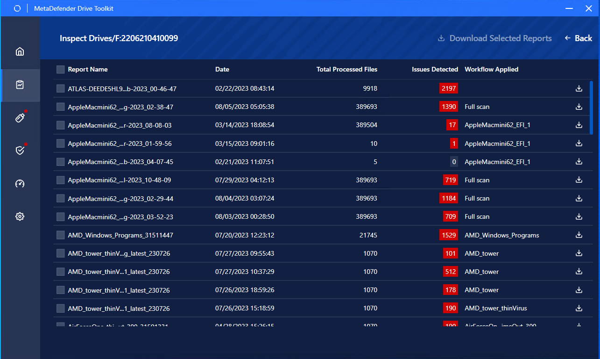Click the 2197 issues badge
600x359 pixels.
coord(449,88)
